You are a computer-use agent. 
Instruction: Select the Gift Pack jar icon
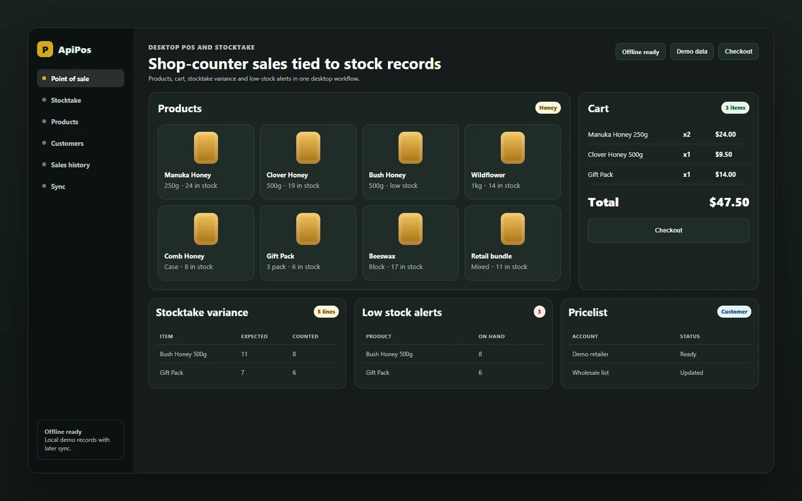point(308,229)
